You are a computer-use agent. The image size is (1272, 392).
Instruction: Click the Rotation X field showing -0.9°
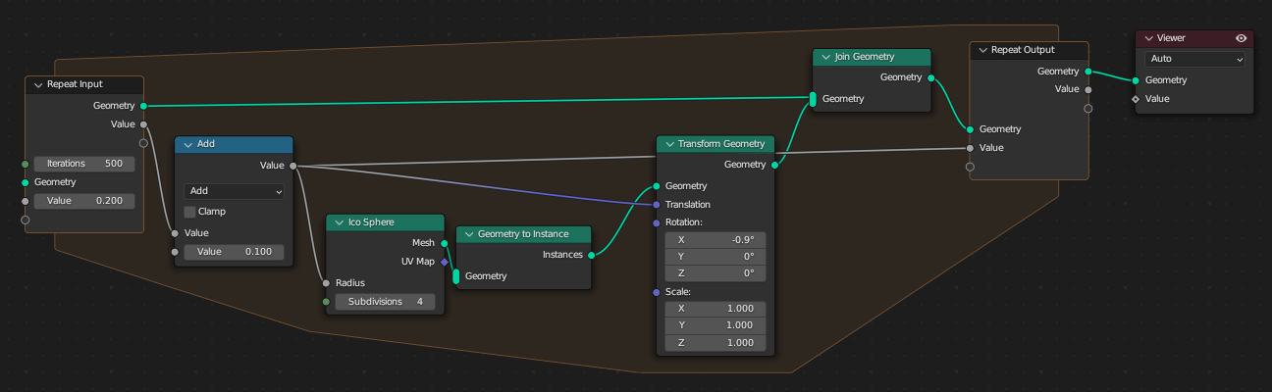point(715,239)
